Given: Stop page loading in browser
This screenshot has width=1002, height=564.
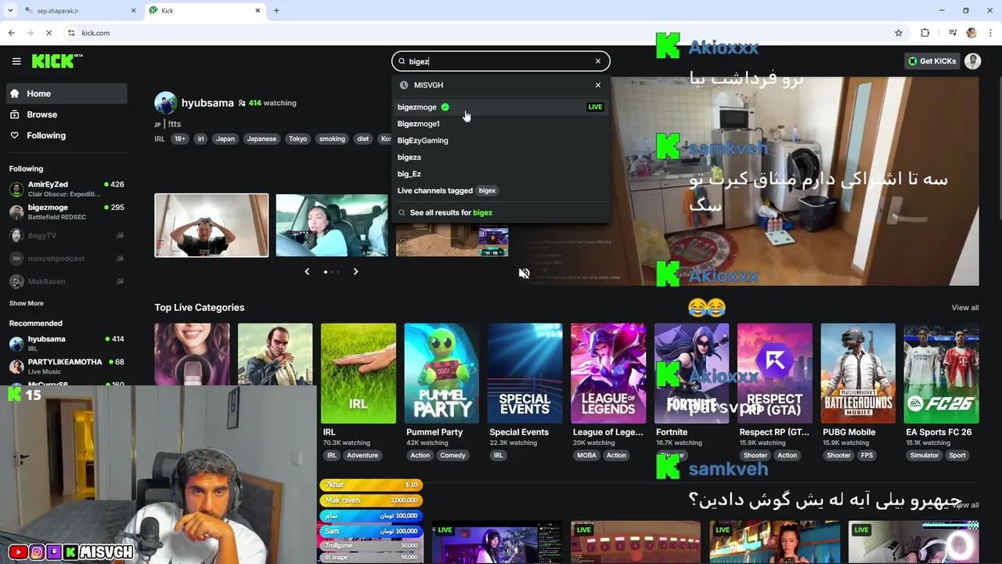Looking at the screenshot, I should coord(49,33).
